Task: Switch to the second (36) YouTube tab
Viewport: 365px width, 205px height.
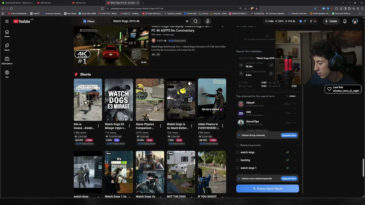Action: point(53,3)
